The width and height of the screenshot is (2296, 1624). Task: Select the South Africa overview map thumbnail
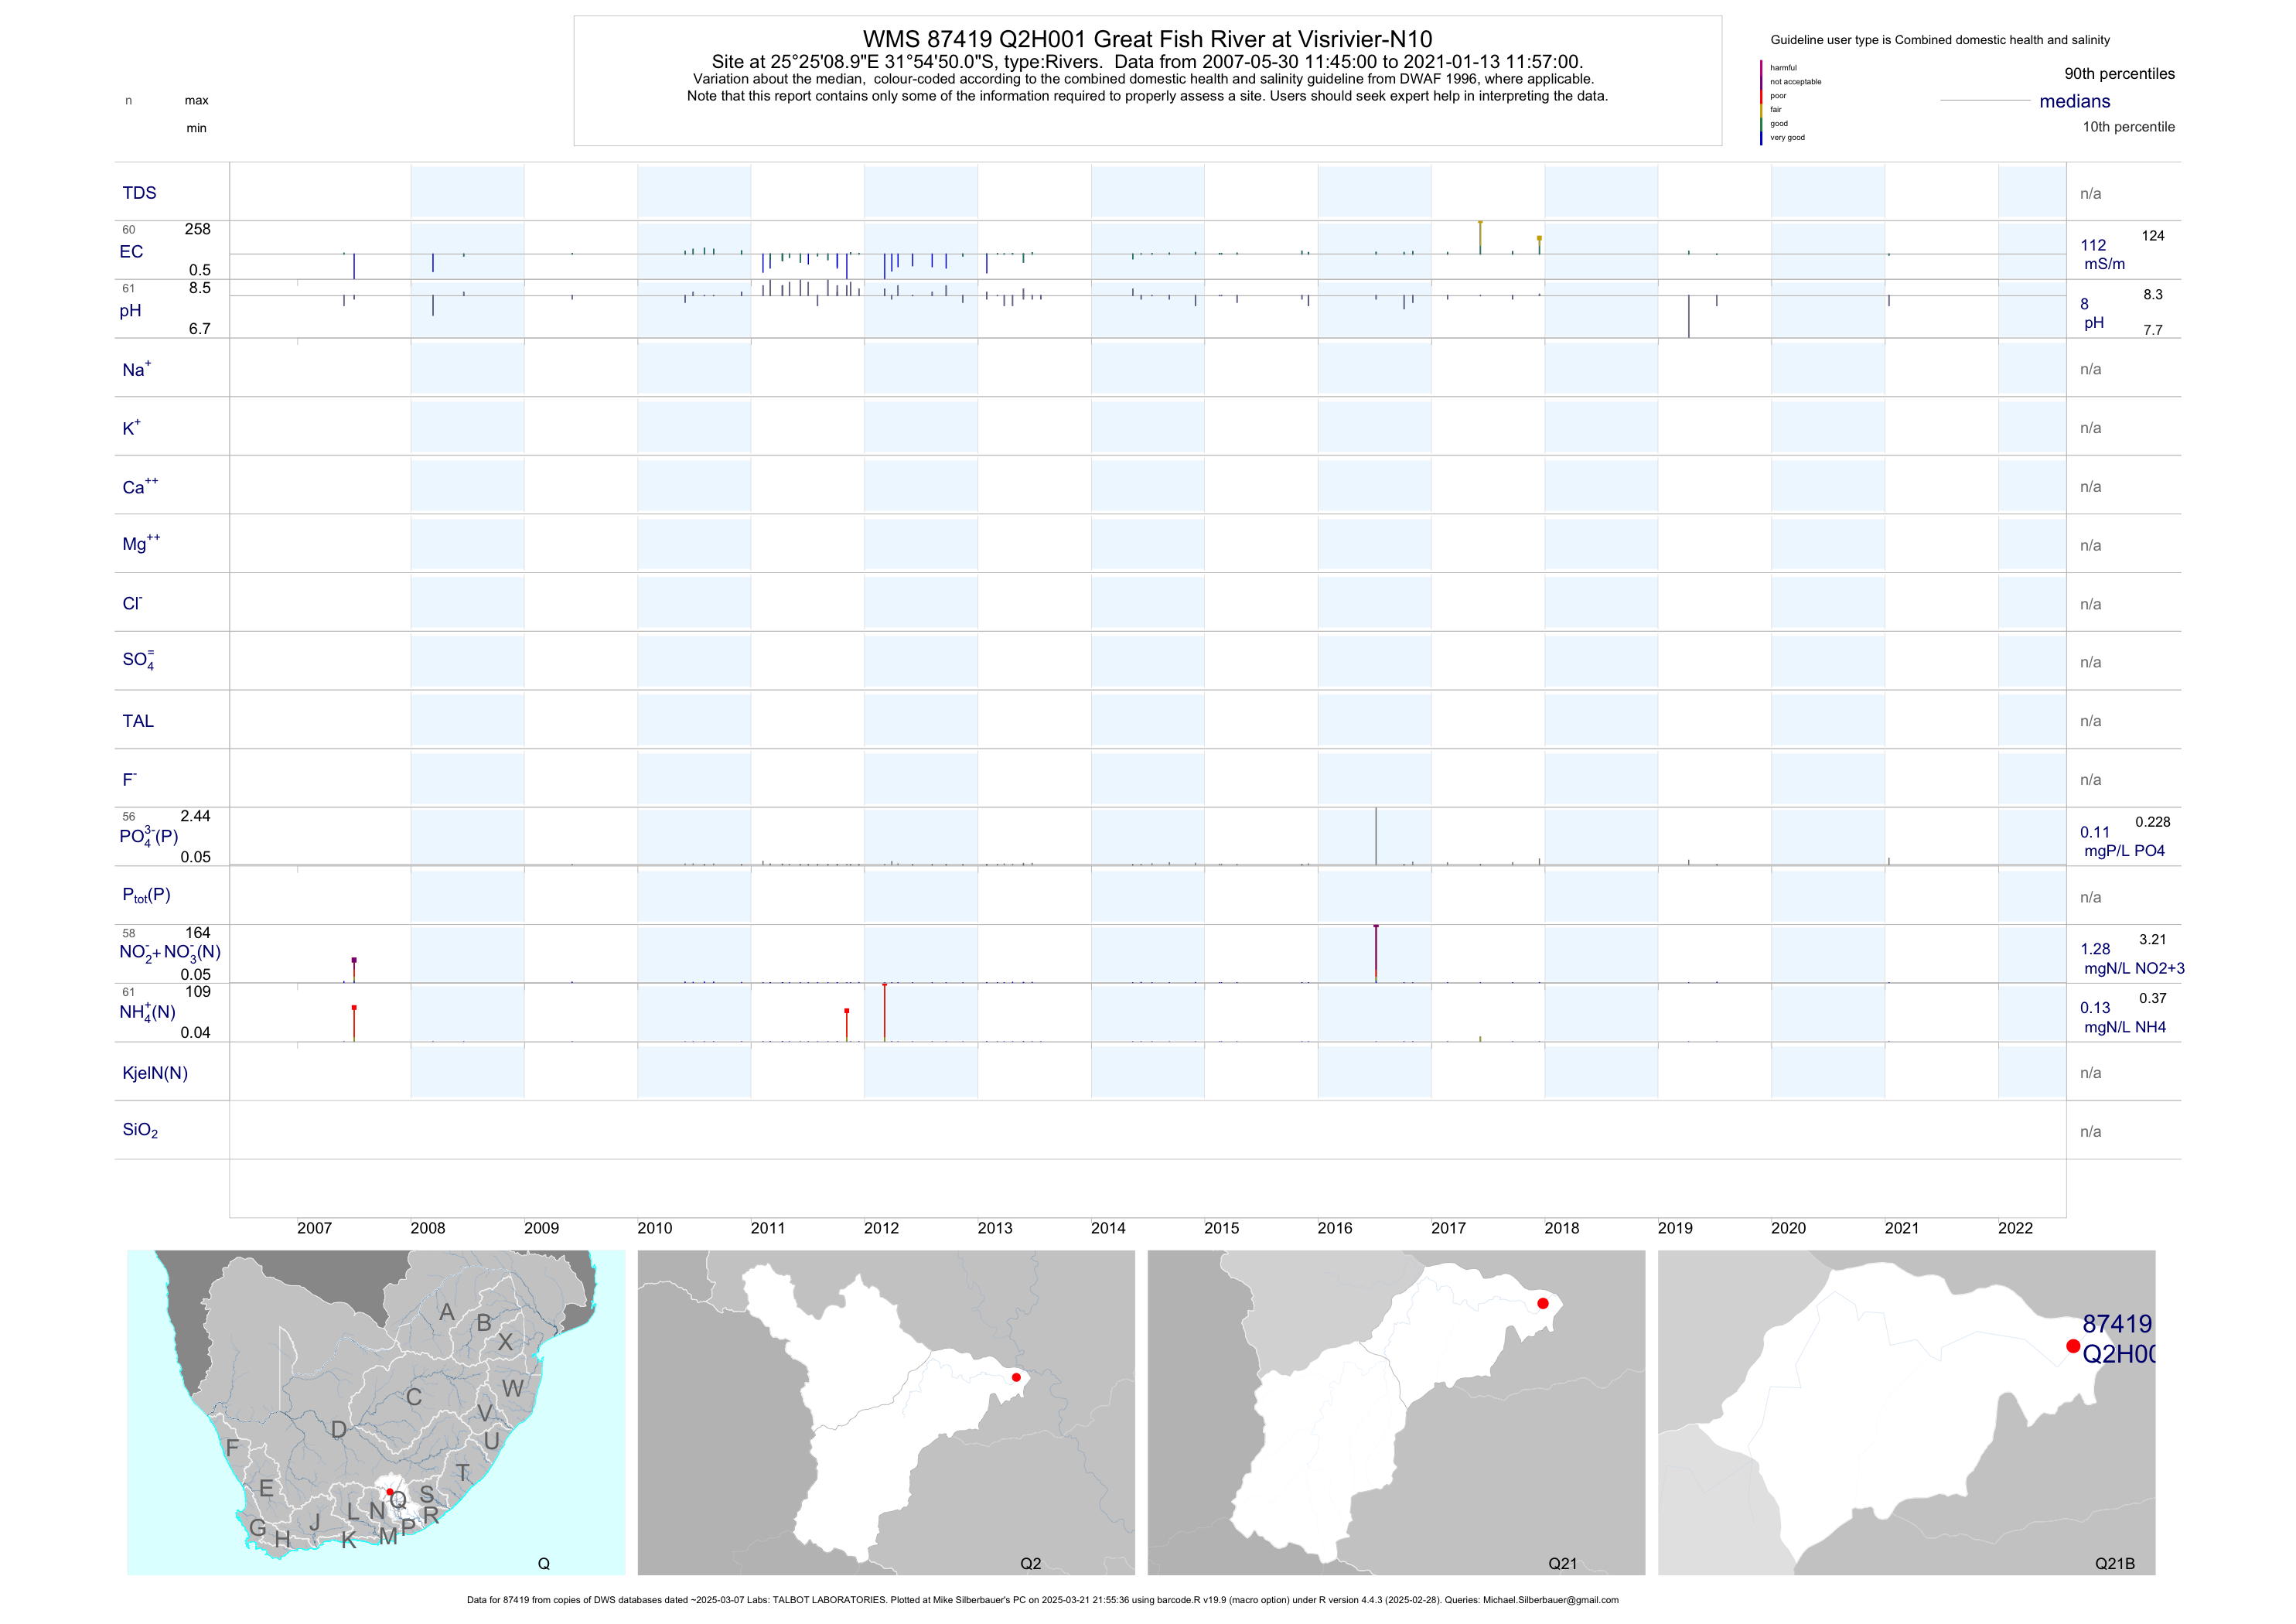pos(376,1412)
